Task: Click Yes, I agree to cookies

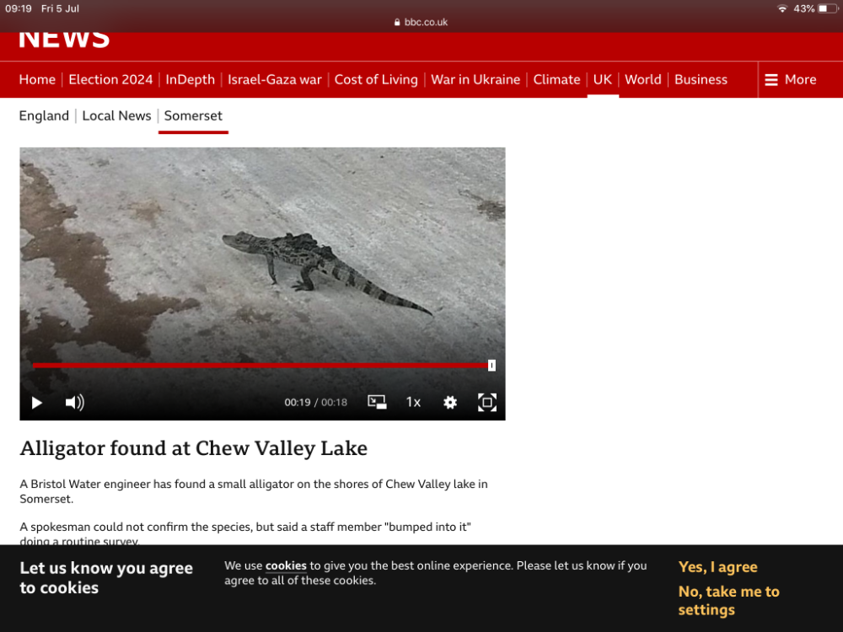Action: coord(717,567)
